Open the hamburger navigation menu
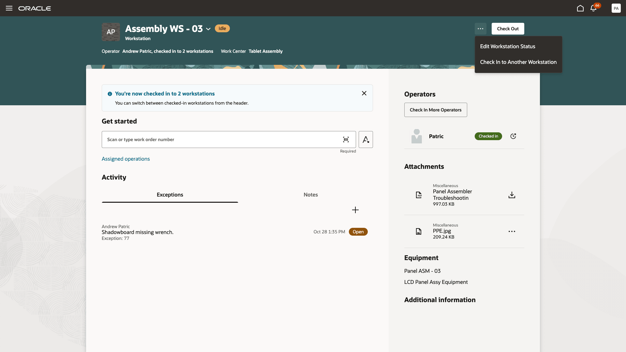 [9, 8]
